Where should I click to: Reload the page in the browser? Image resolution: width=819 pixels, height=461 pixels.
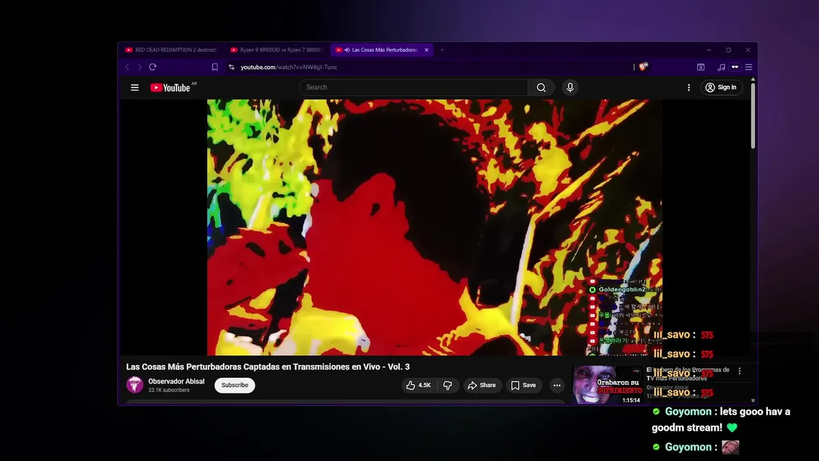click(152, 67)
